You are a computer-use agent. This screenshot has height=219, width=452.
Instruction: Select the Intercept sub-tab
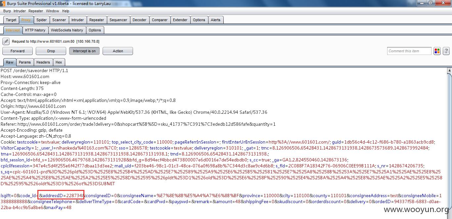coord(13,30)
